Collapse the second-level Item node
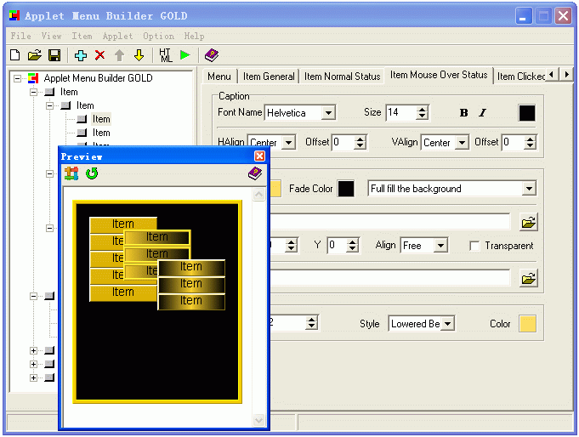Image resolution: width=579 pixels, height=437 pixels. pyautogui.click(x=49, y=105)
